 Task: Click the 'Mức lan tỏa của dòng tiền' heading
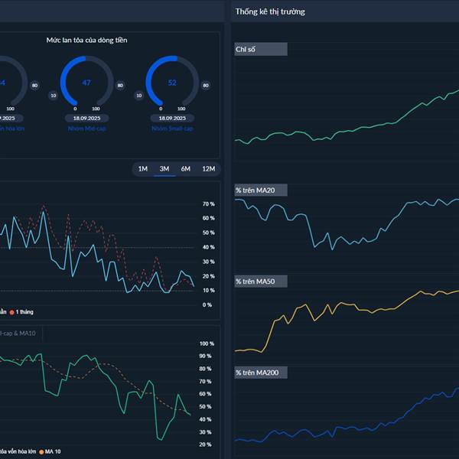[x=86, y=40]
